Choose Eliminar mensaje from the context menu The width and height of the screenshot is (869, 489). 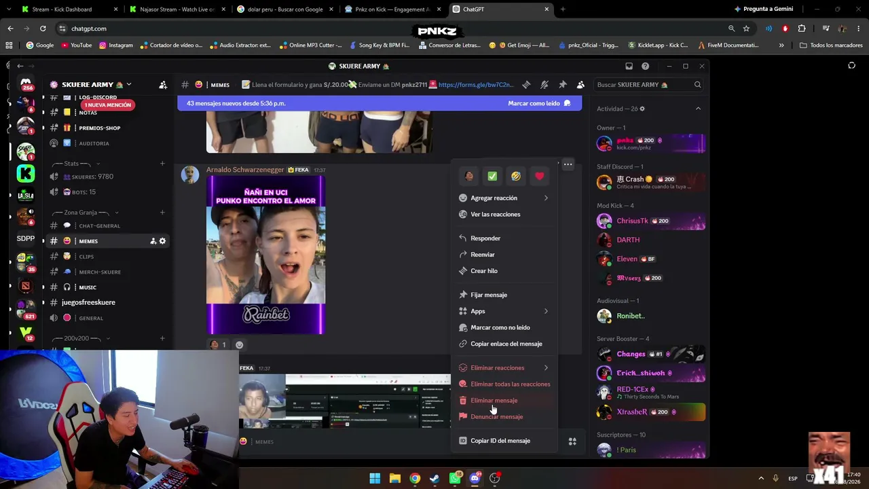(503, 401)
